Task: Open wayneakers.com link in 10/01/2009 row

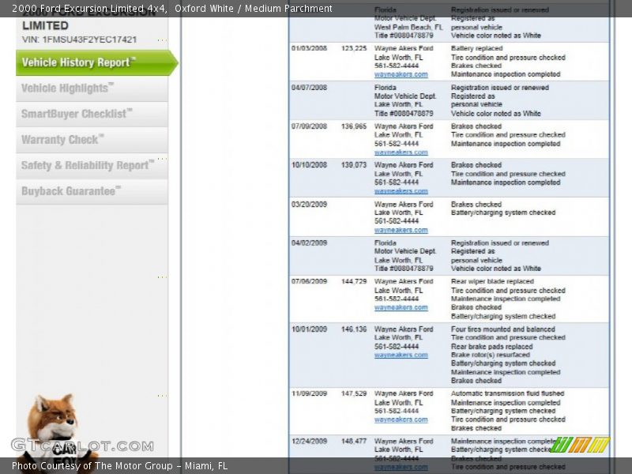Action: tap(401, 355)
